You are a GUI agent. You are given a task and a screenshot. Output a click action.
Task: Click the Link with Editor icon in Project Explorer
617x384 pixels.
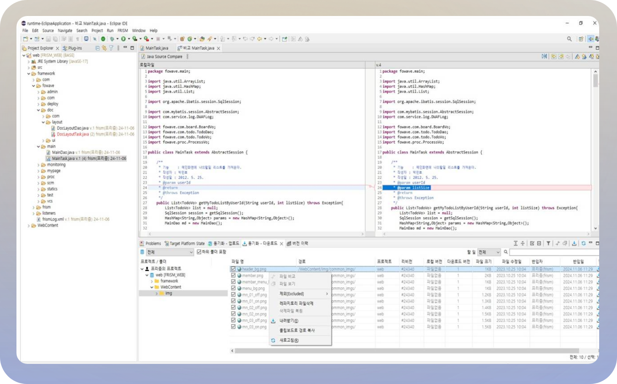(104, 48)
